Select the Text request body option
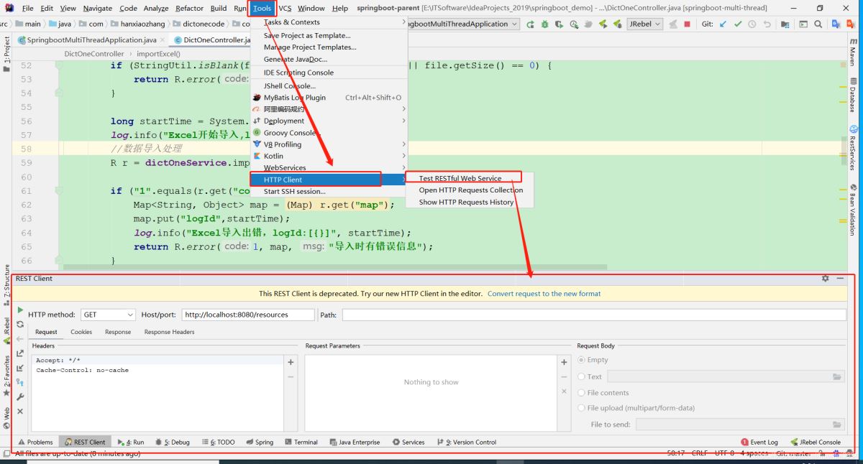863x464 pixels. click(582, 377)
